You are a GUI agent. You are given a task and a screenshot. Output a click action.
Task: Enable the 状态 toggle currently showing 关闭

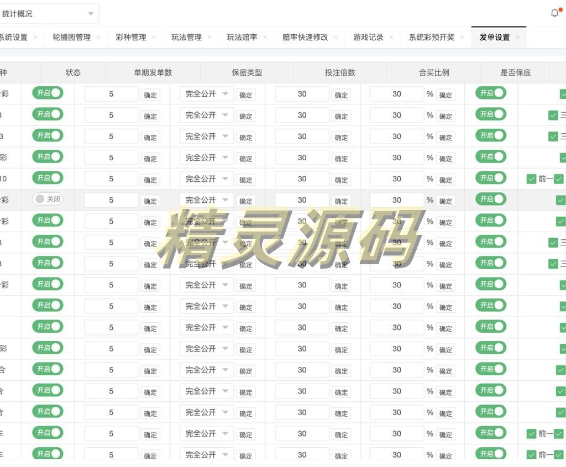tap(48, 199)
